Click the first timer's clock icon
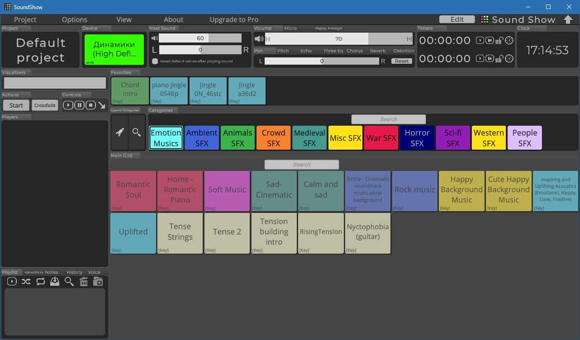Screen dimensions: 580x340 [509, 41]
